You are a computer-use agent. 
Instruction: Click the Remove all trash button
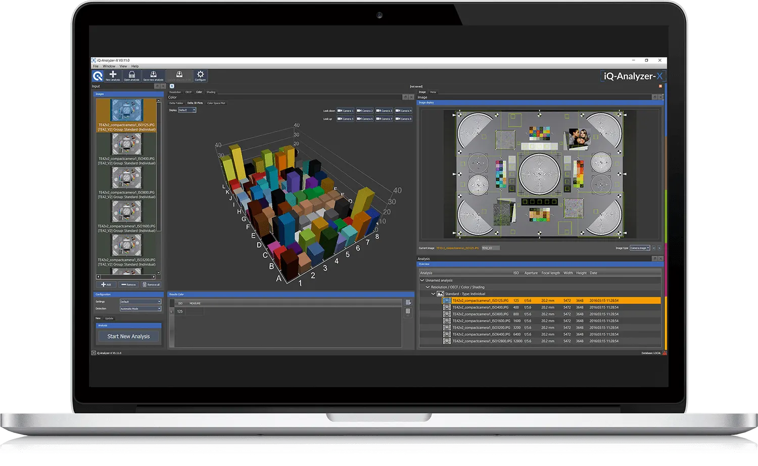click(151, 285)
